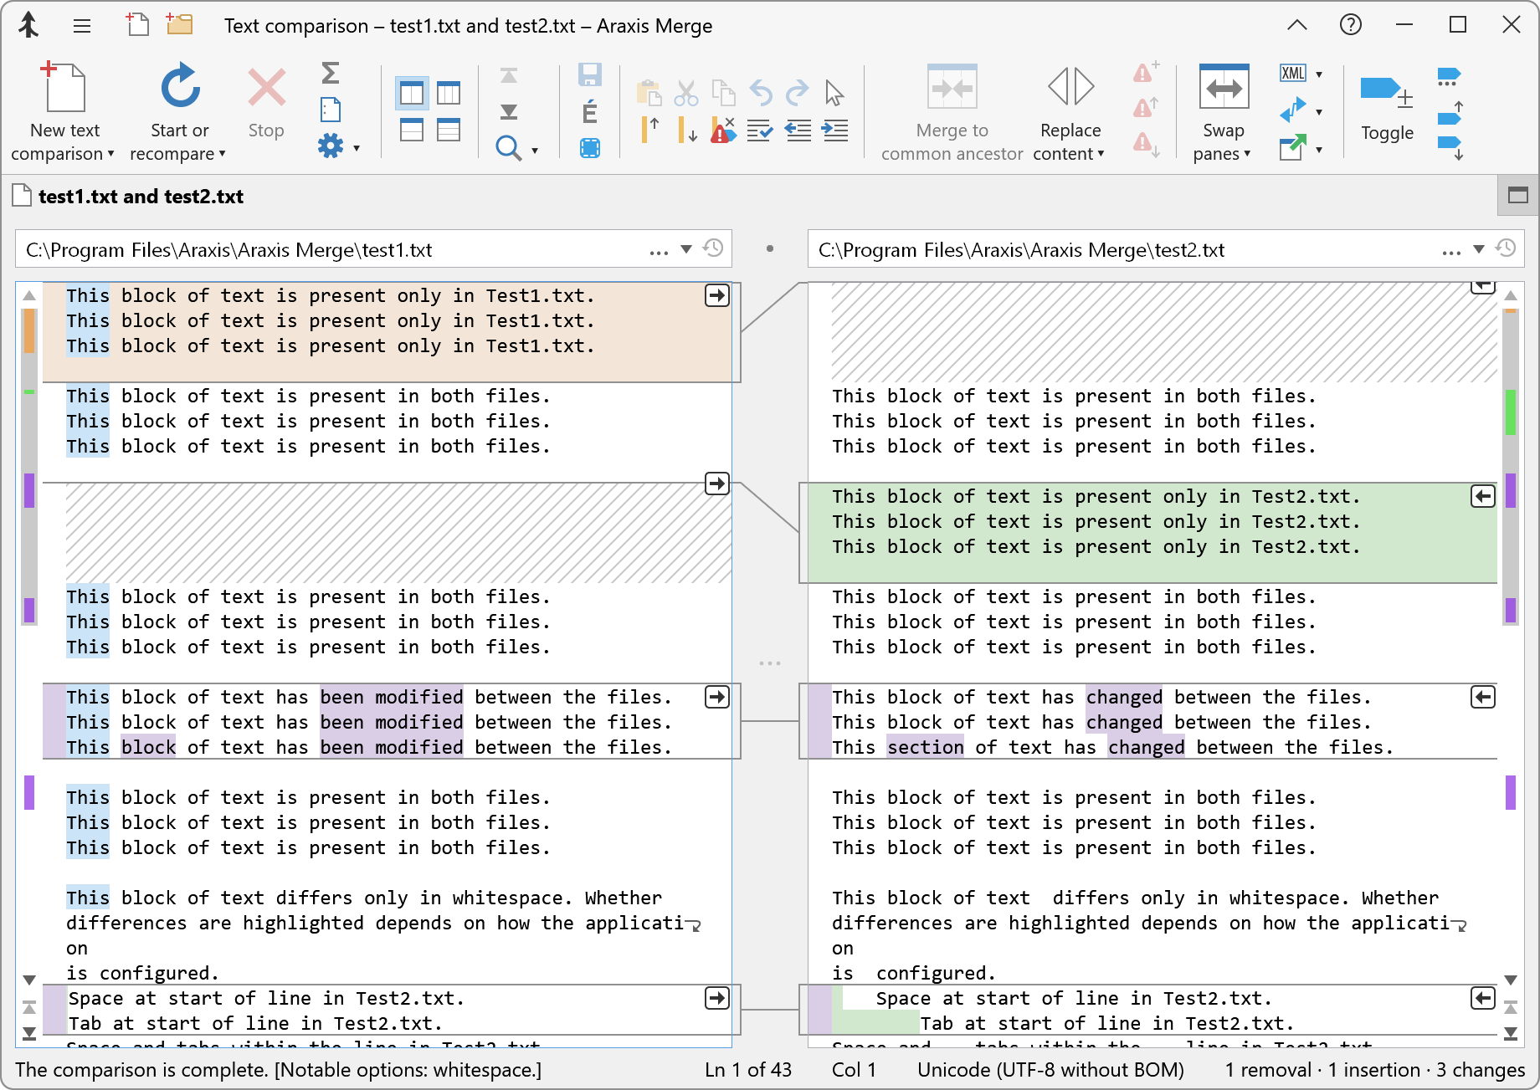Select the test1.txt and test2.txt tab
1540x1090 pixels.
coord(138,196)
